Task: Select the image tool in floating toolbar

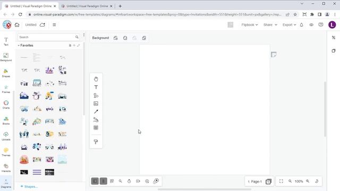Action: (x=96, y=103)
